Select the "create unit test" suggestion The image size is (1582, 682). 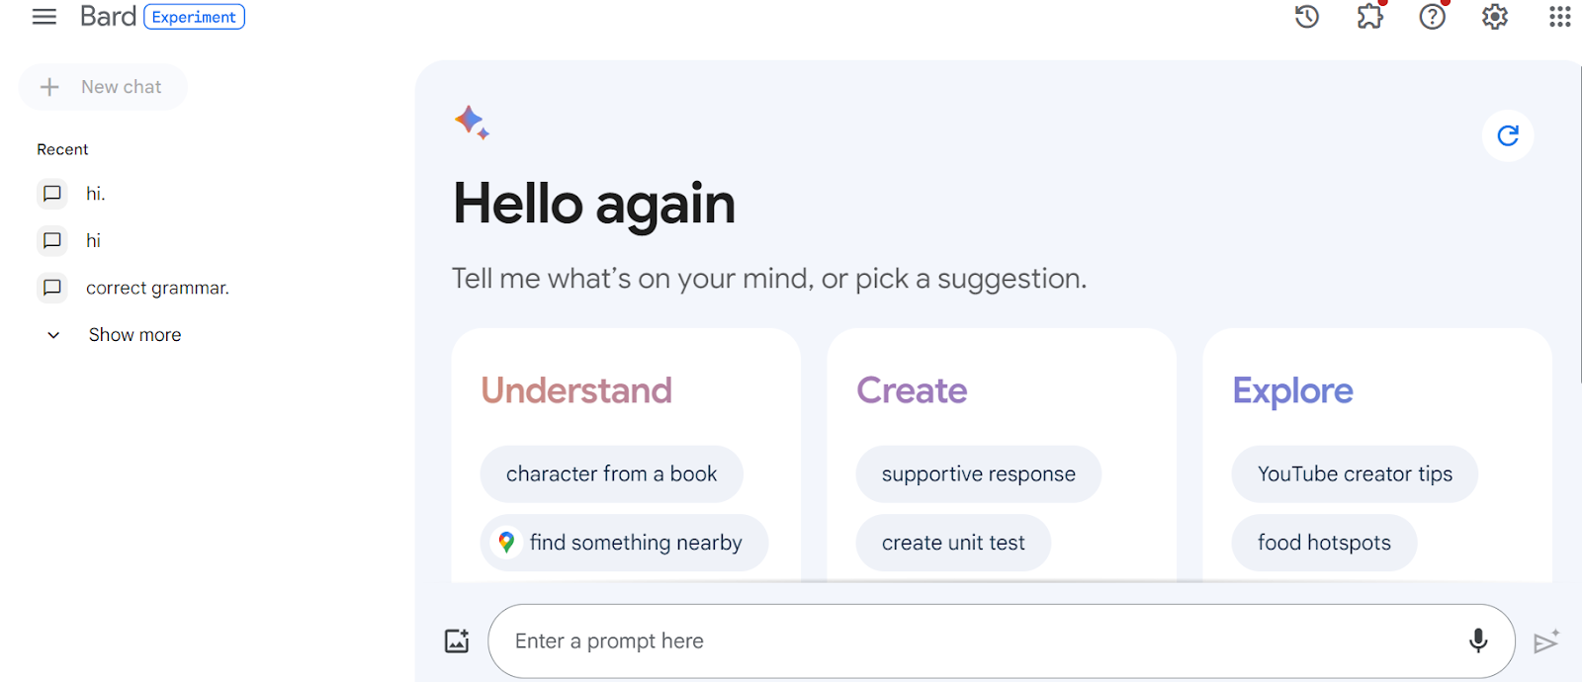[953, 543]
